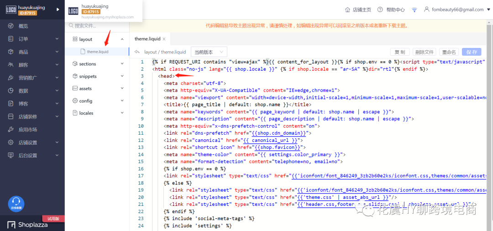Click the 保存 save button
This screenshot has width=493, height=231.
(472, 52)
